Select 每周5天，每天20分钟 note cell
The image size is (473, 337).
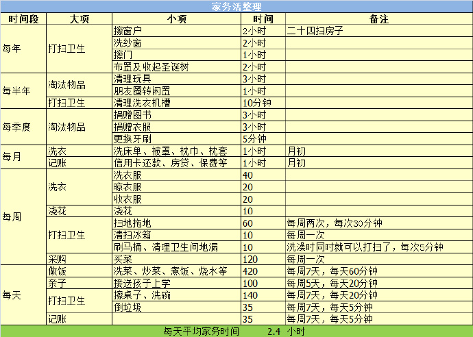pyautogui.click(x=379, y=283)
